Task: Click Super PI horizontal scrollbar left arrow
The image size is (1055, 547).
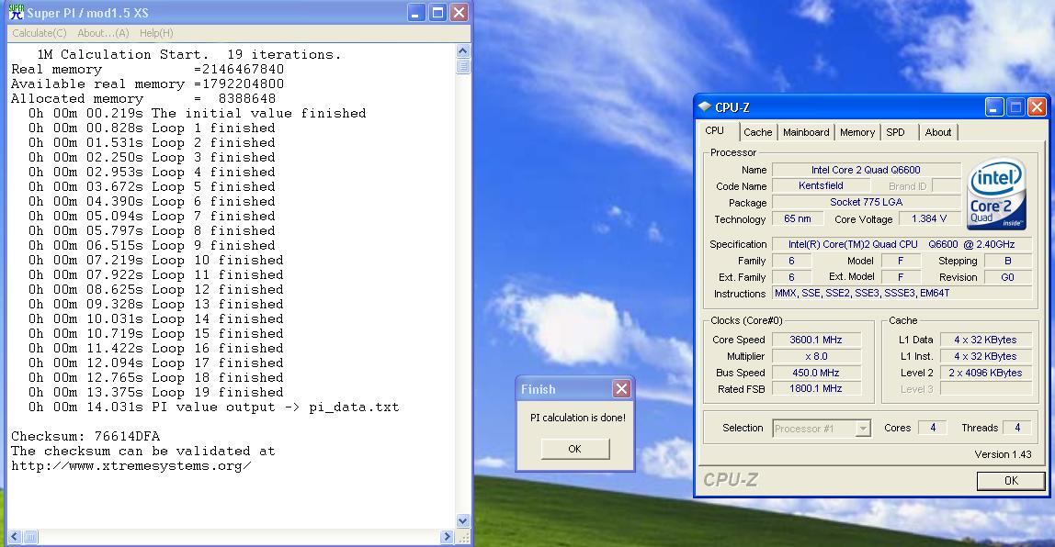Action: click(15, 536)
